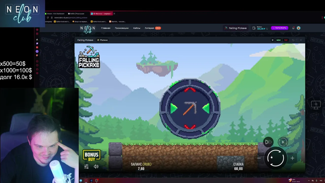Click the 60,00 bet amount
This screenshot has height=183, width=325.
(238, 169)
